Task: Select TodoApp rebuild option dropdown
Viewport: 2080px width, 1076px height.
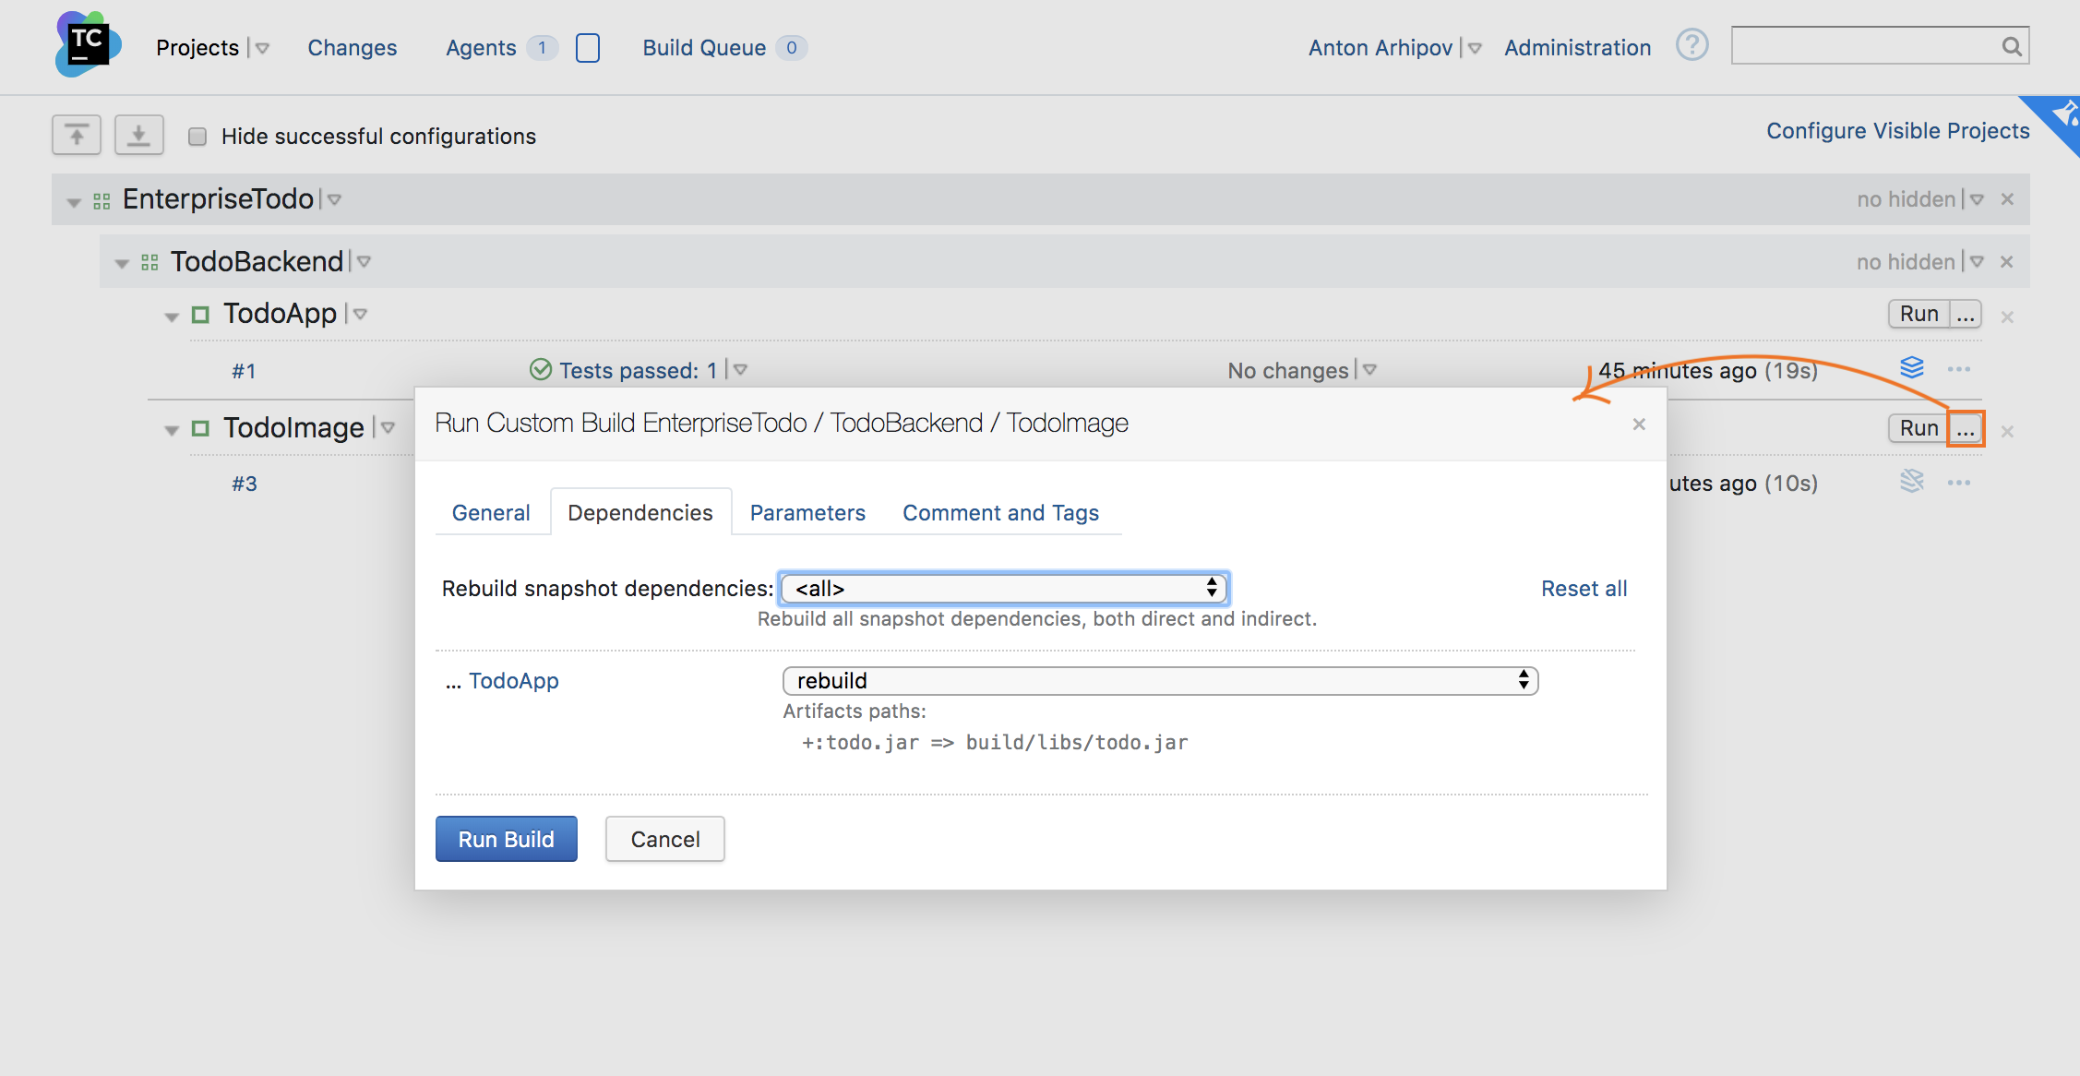Action: click(1159, 679)
